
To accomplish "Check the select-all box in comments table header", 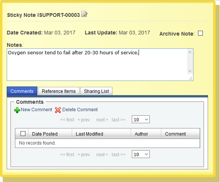I will (x=23, y=133).
